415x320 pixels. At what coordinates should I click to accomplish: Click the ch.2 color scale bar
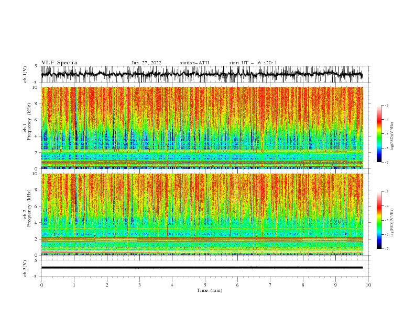[379, 220]
